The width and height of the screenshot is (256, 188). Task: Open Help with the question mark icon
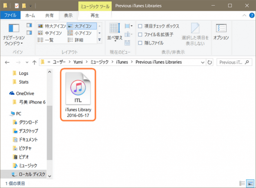tap(252, 16)
